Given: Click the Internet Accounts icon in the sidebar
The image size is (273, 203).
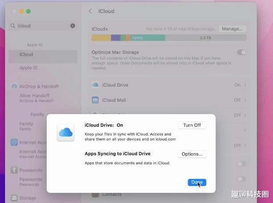Looking at the screenshot, I should click(x=14, y=142).
